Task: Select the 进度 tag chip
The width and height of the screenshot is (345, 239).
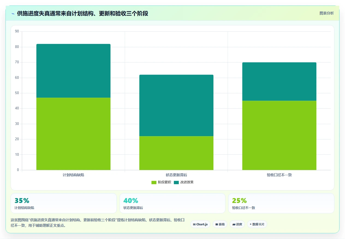Action: tap(237, 224)
